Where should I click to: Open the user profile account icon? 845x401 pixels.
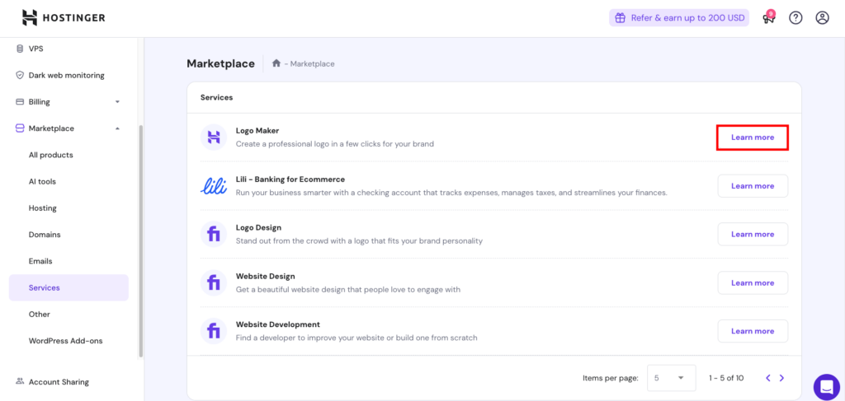[822, 18]
